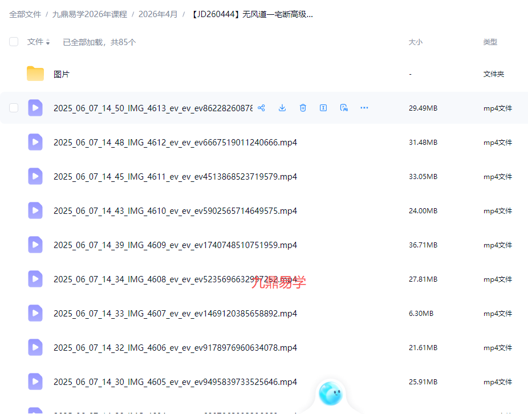Navigate to 九鼎易学2026年课程 breadcrumb
528x414 pixels.
point(89,14)
